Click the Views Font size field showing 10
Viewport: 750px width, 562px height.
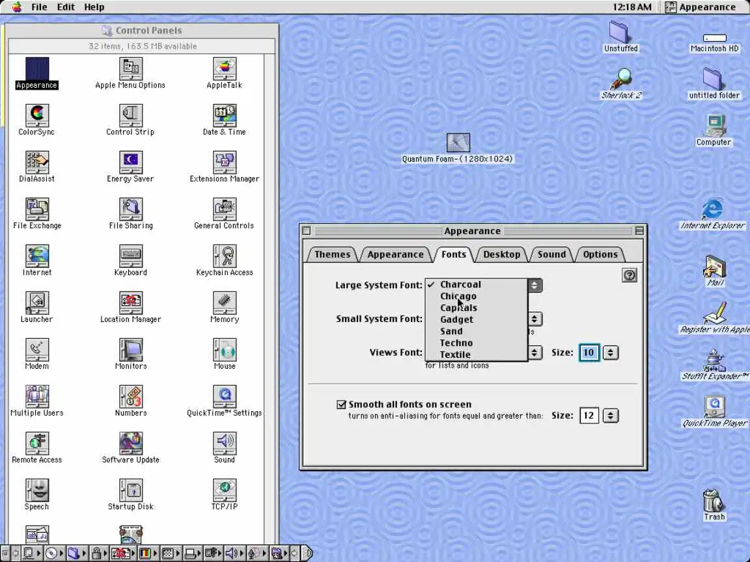589,353
